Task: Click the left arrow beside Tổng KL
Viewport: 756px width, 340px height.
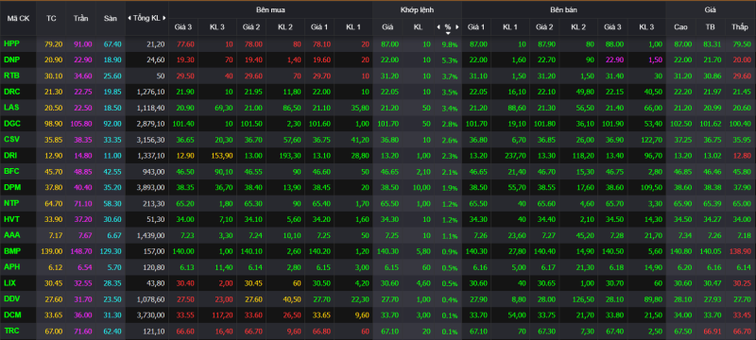Action: (129, 18)
